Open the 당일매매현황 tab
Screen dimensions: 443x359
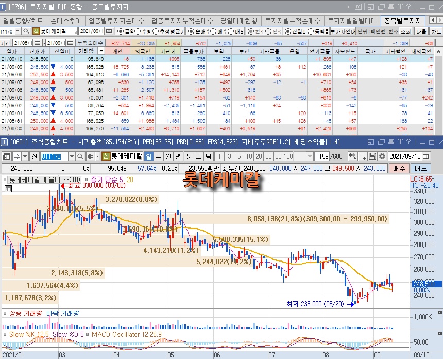point(239,21)
